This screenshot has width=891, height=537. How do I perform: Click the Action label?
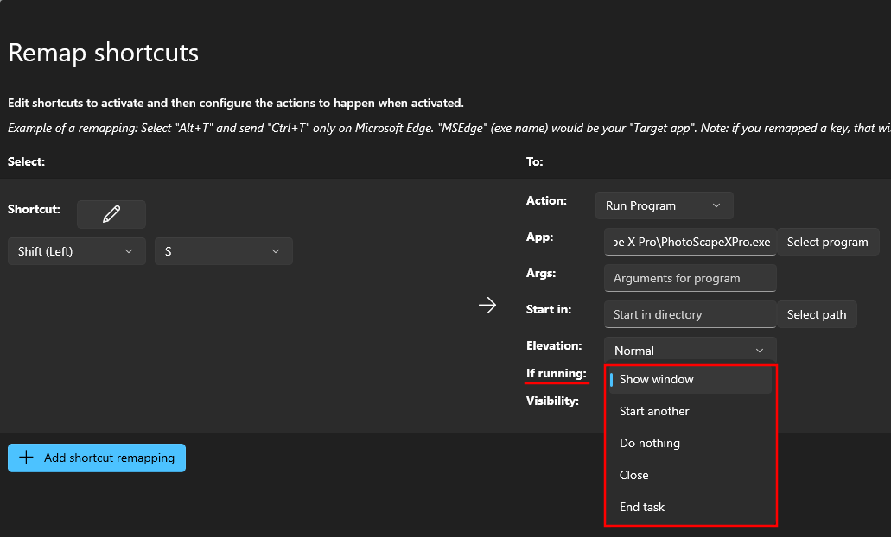pos(546,200)
